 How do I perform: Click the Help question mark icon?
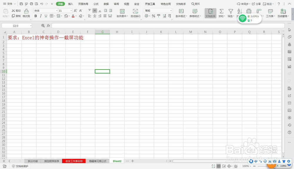click(x=279, y=4)
